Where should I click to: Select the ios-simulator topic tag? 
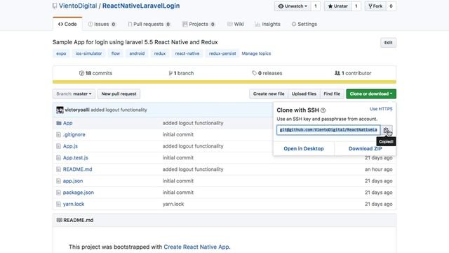pos(89,53)
